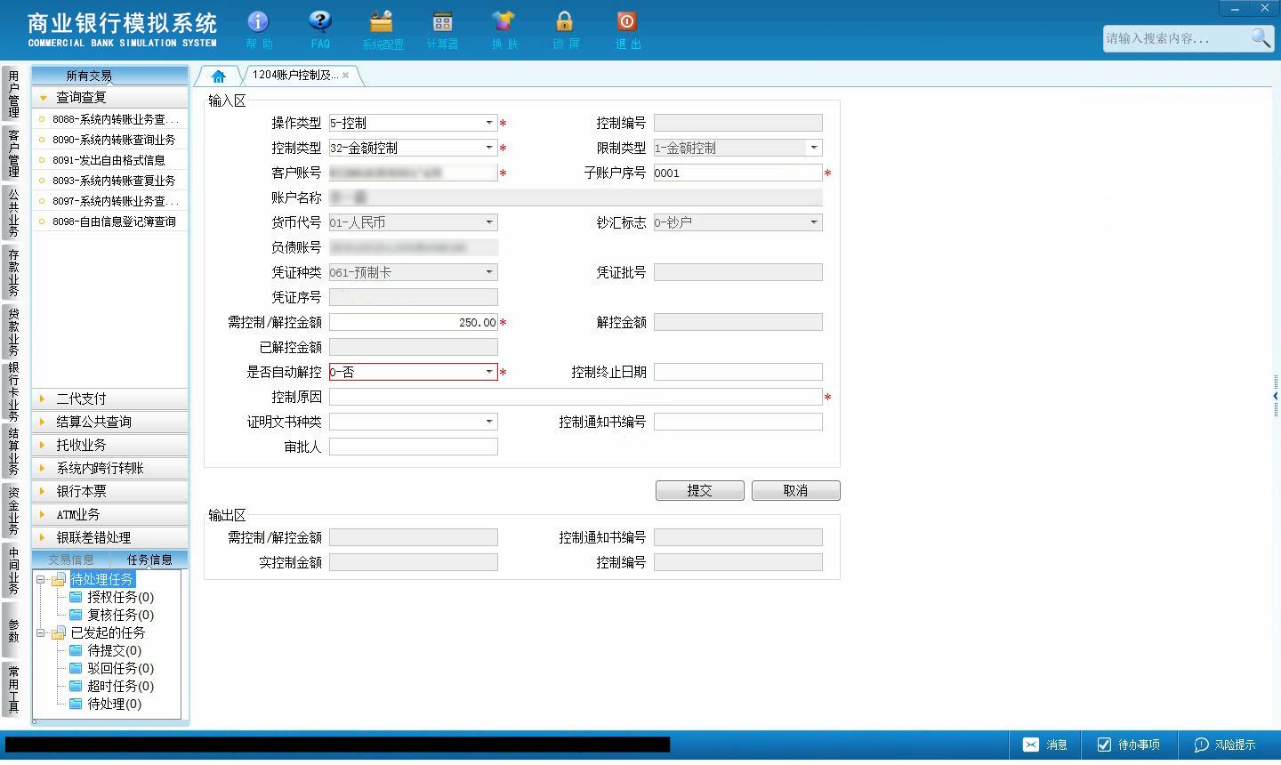Image resolution: width=1281 pixels, height=765 pixels.
Task: Click the search box 请输入搜索内容
Action: pyautogui.click(x=1176, y=38)
